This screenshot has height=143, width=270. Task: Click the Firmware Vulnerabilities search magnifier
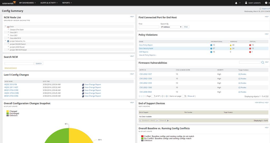point(263,62)
